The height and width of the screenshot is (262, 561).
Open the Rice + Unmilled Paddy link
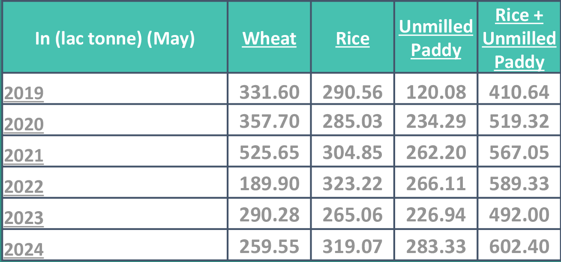tap(519, 38)
